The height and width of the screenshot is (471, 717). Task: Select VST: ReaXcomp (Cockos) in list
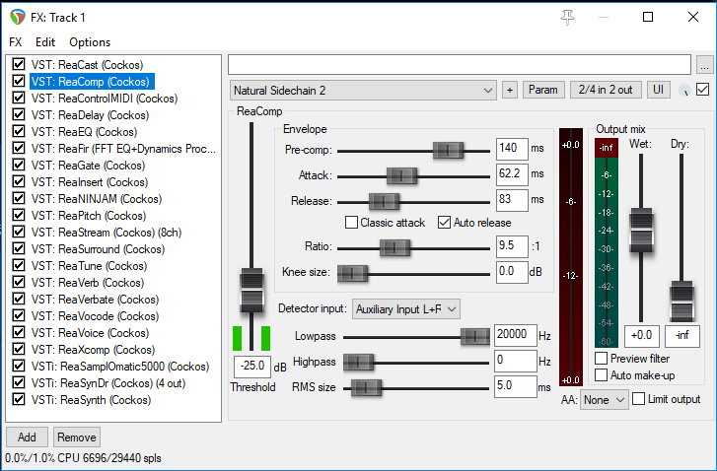94,350
